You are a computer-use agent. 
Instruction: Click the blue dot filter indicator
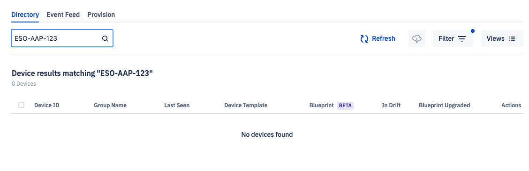[473, 31]
